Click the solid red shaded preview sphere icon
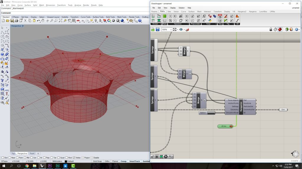 [x=280, y=29]
